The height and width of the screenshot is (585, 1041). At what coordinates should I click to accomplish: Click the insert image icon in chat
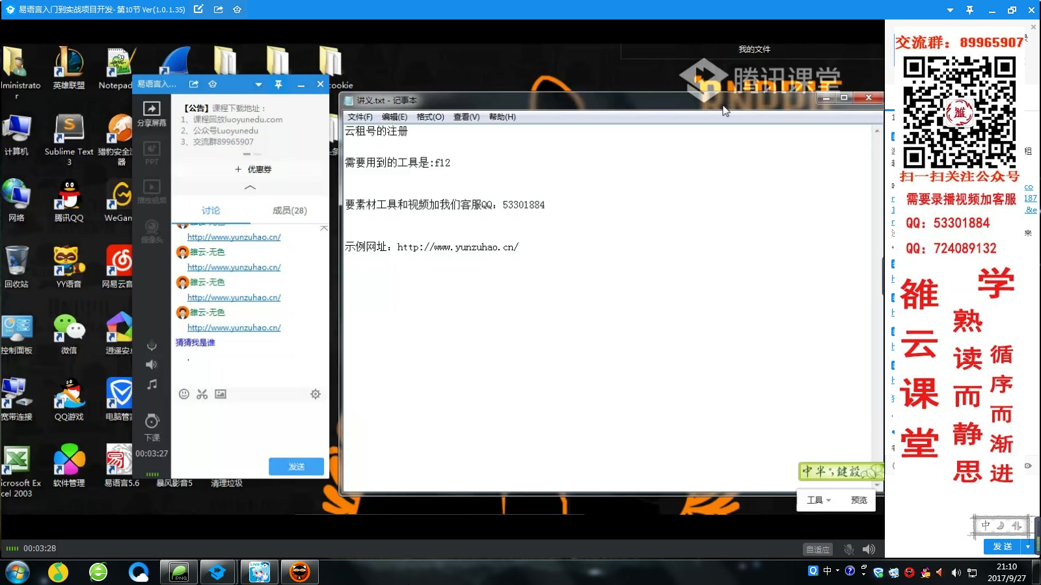[x=221, y=394]
